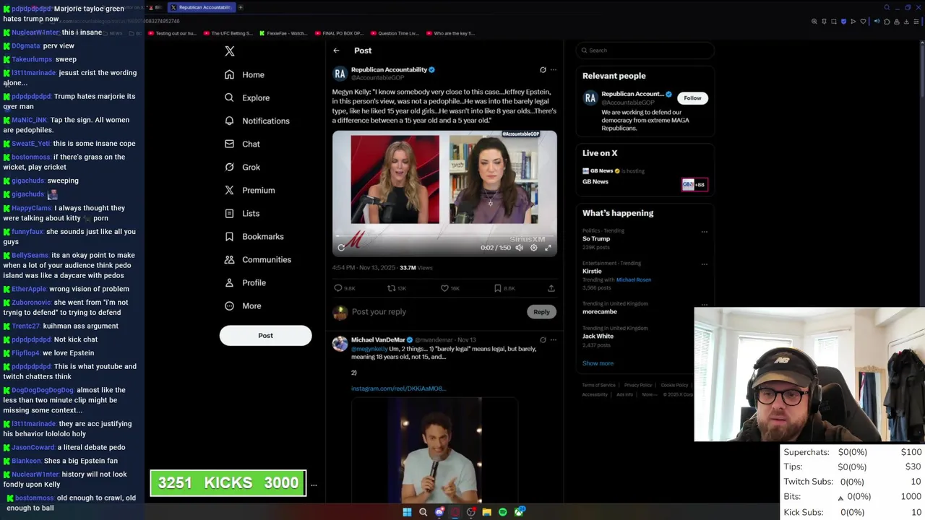Open the Notifications bell icon
The image size is (925, 520).
[x=229, y=121]
